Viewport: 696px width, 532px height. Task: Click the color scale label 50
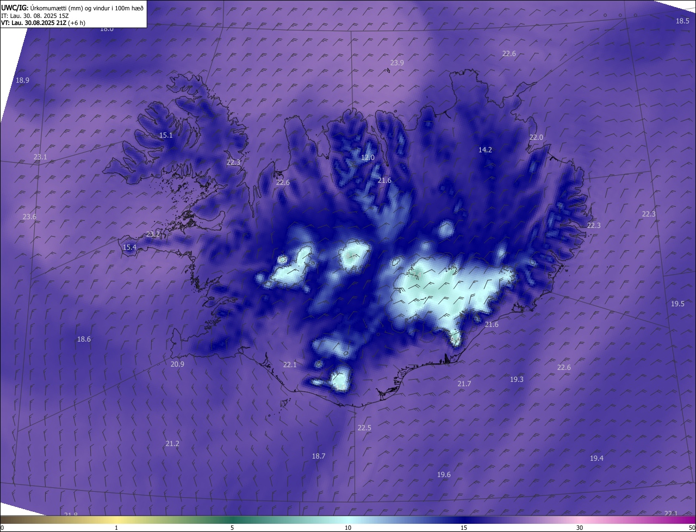[692, 528]
